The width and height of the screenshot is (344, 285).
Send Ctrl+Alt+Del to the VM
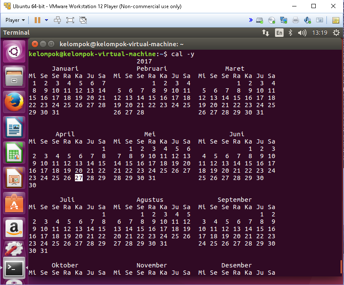pyautogui.click(x=57, y=20)
